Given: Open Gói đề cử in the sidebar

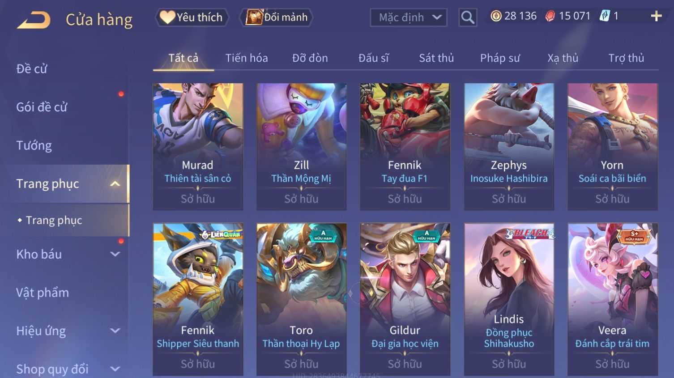Looking at the screenshot, I should 42,107.
